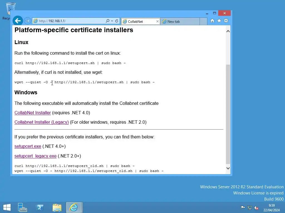Click the network tray icon

point(250,207)
